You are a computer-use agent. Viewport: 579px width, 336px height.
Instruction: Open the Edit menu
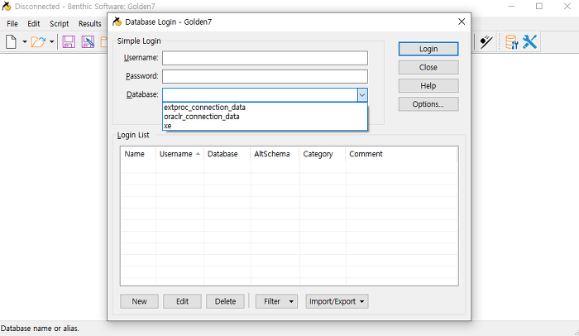click(34, 24)
